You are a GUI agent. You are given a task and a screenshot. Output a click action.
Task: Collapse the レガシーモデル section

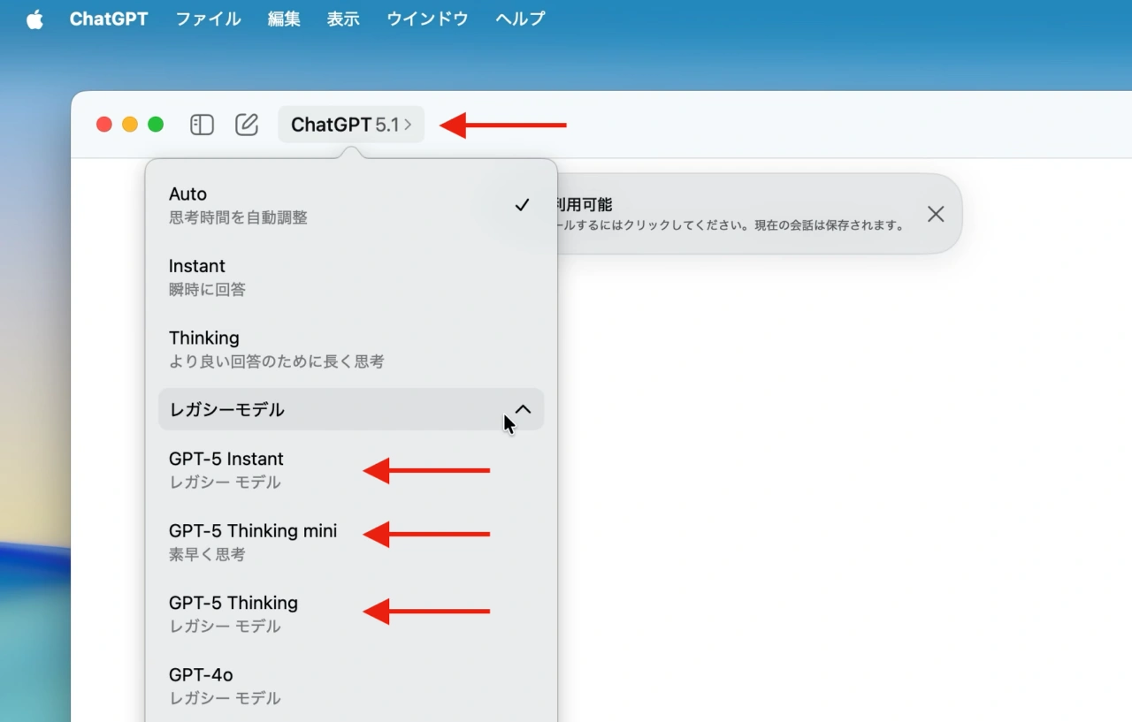(521, 409)
